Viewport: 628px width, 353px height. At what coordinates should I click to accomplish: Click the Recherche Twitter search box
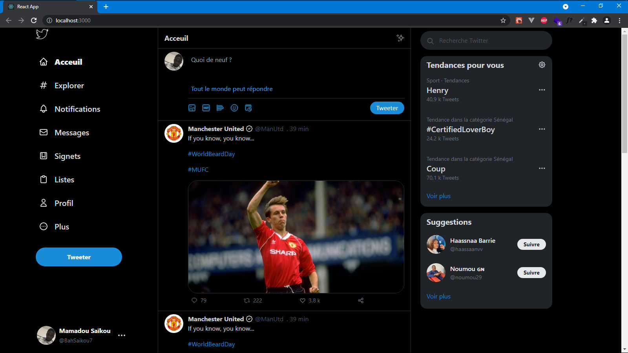[486, 40]
